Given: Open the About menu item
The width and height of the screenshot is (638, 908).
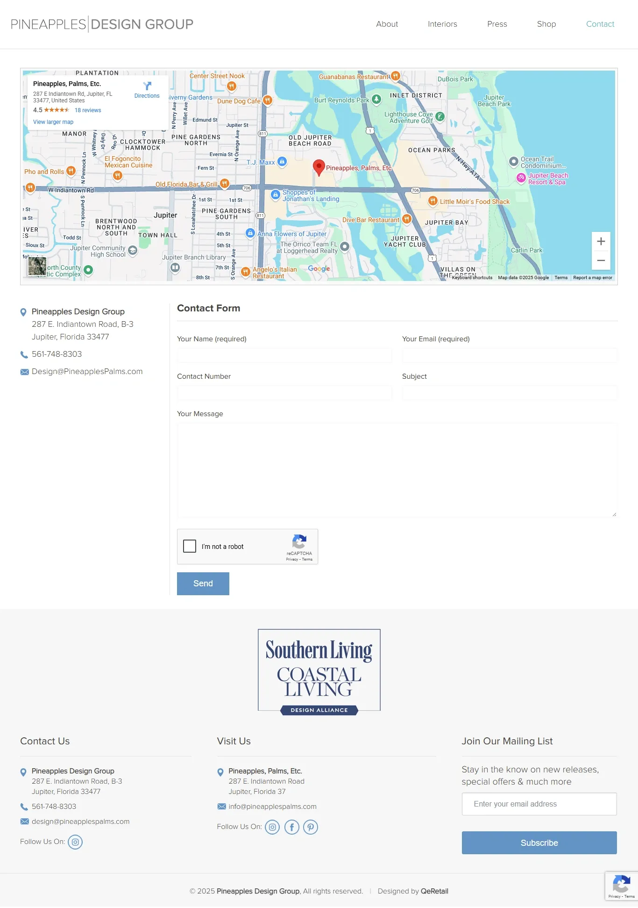Looking at the screenshot, I should (x=387, y=24).
